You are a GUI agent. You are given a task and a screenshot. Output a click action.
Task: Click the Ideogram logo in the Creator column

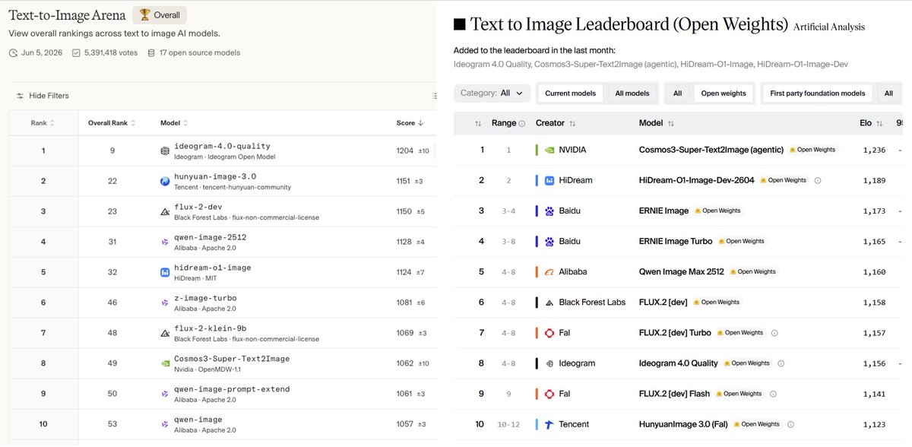(549, 363)
